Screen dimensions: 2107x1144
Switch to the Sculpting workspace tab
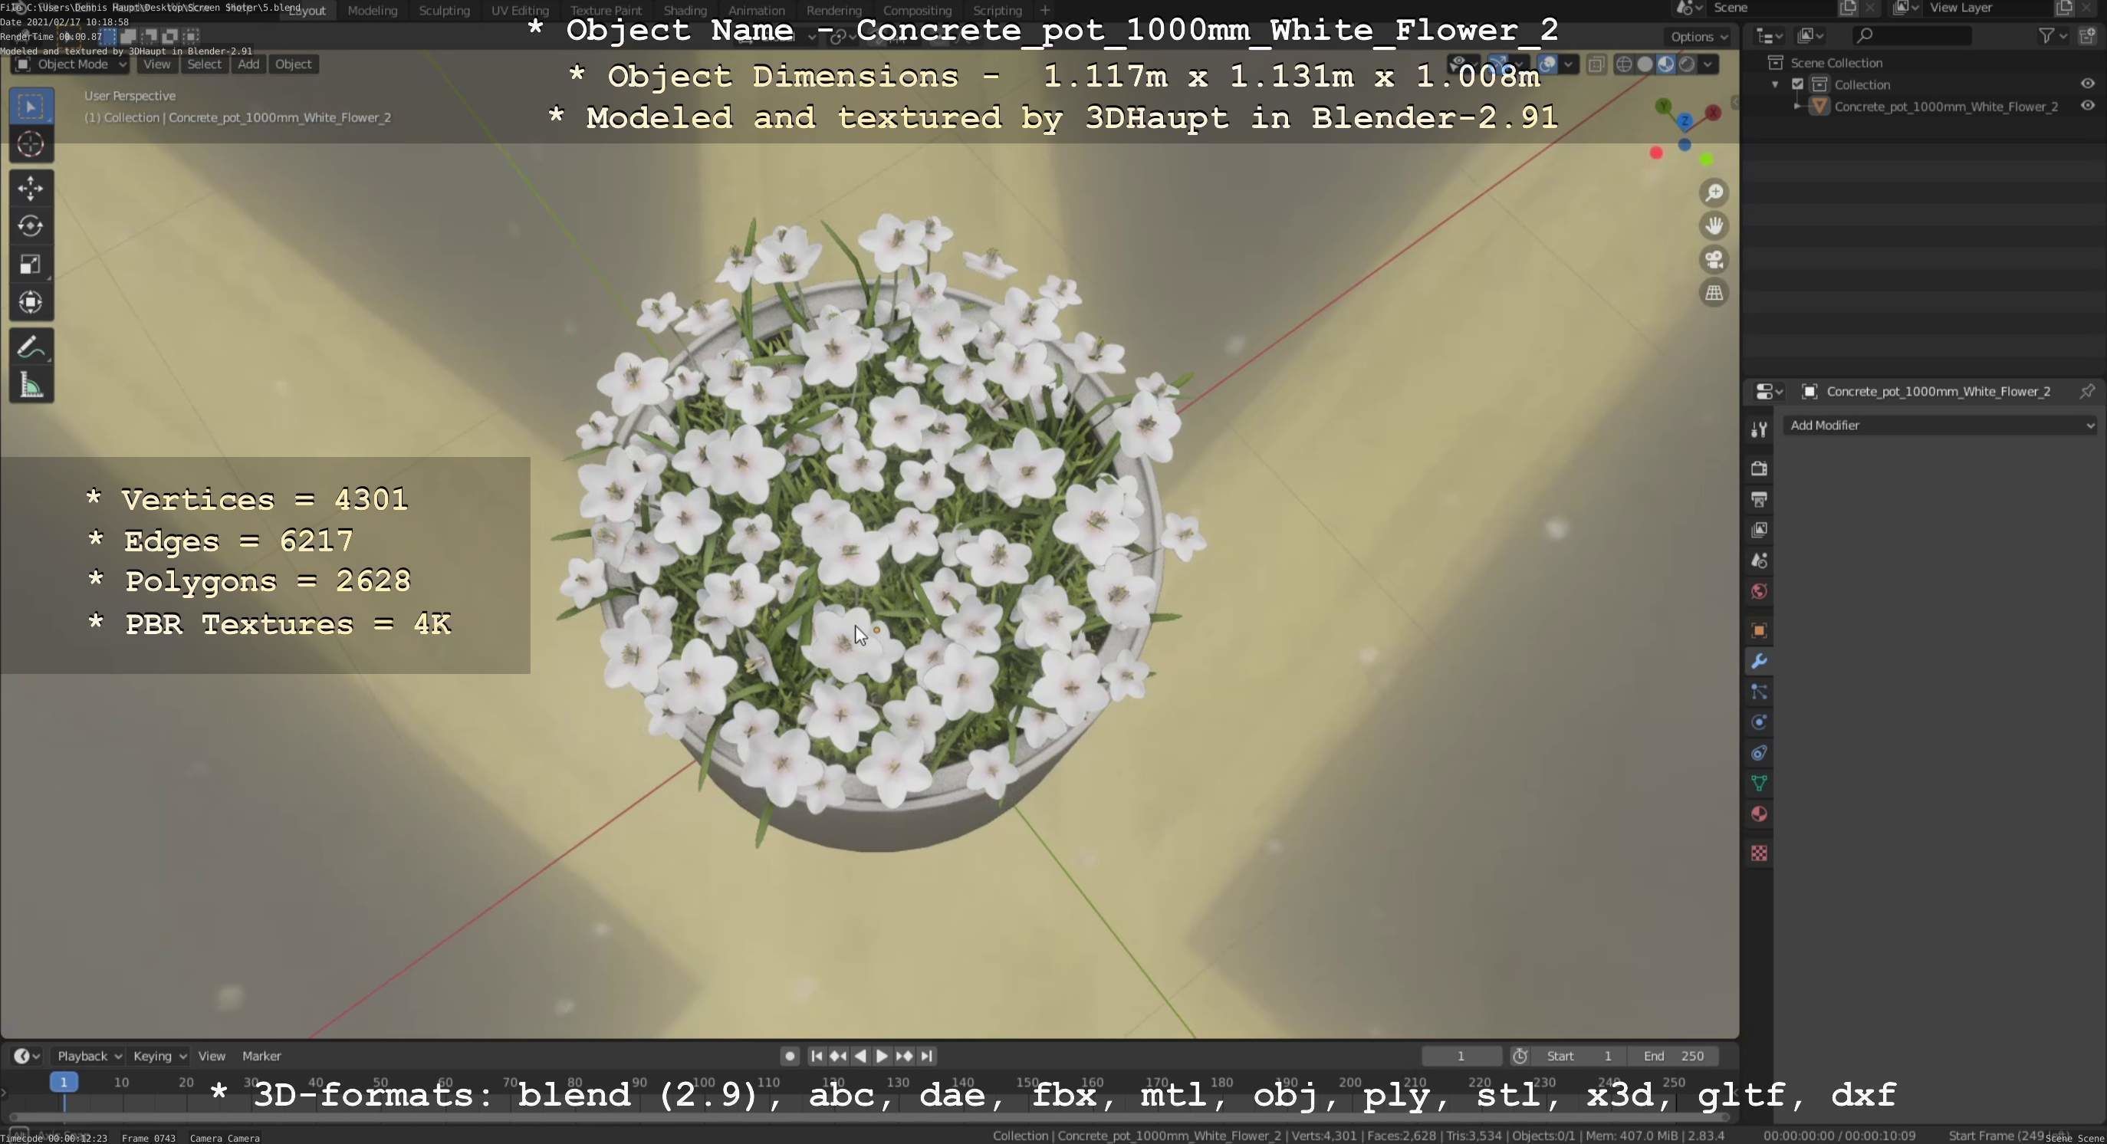pyautogui.click(x=444, y=11)
